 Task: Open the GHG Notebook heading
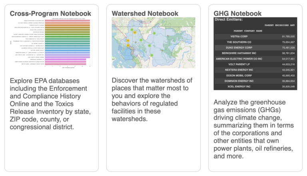[237, 14]
